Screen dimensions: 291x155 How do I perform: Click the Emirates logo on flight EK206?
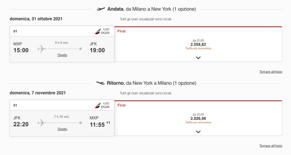pos(98,105)
